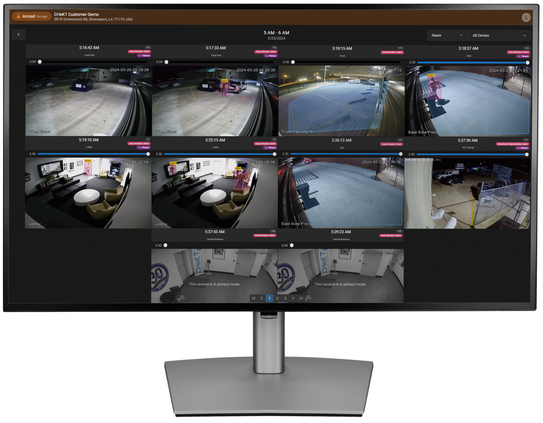Click Vehicle tag on 5:16:42 AM event
The image size is (543, 423).
144,56
